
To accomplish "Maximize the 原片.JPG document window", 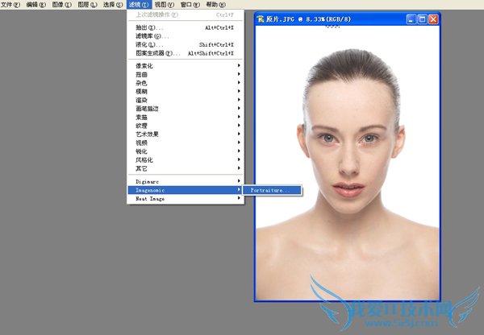I will pos(422,19).
